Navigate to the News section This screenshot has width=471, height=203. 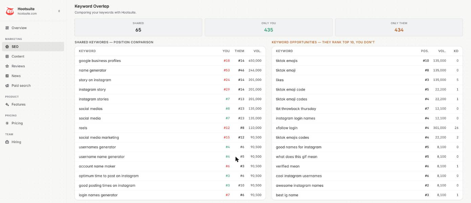pyautogui.click(x=33, y=76)
